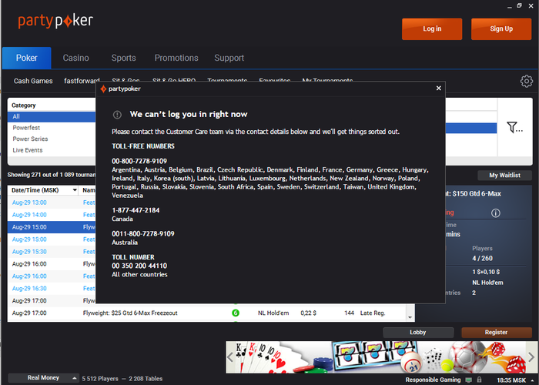Click the Sign Up button
The image size is (539, 385).
pyautogui.click(x=501, y=29)
